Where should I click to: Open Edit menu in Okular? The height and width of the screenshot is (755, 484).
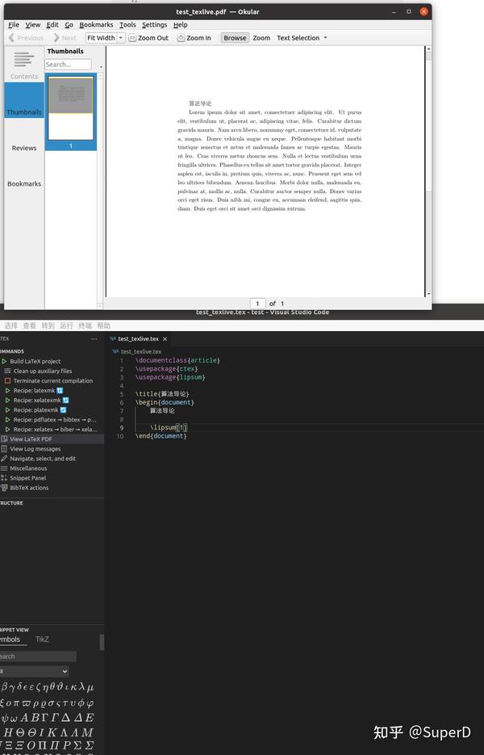(x=52, y=24)
